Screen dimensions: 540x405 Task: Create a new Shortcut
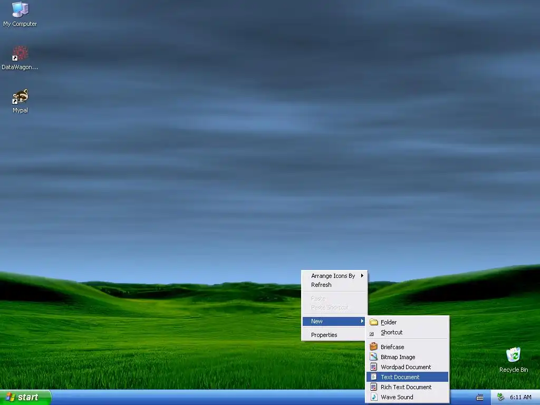408,332
